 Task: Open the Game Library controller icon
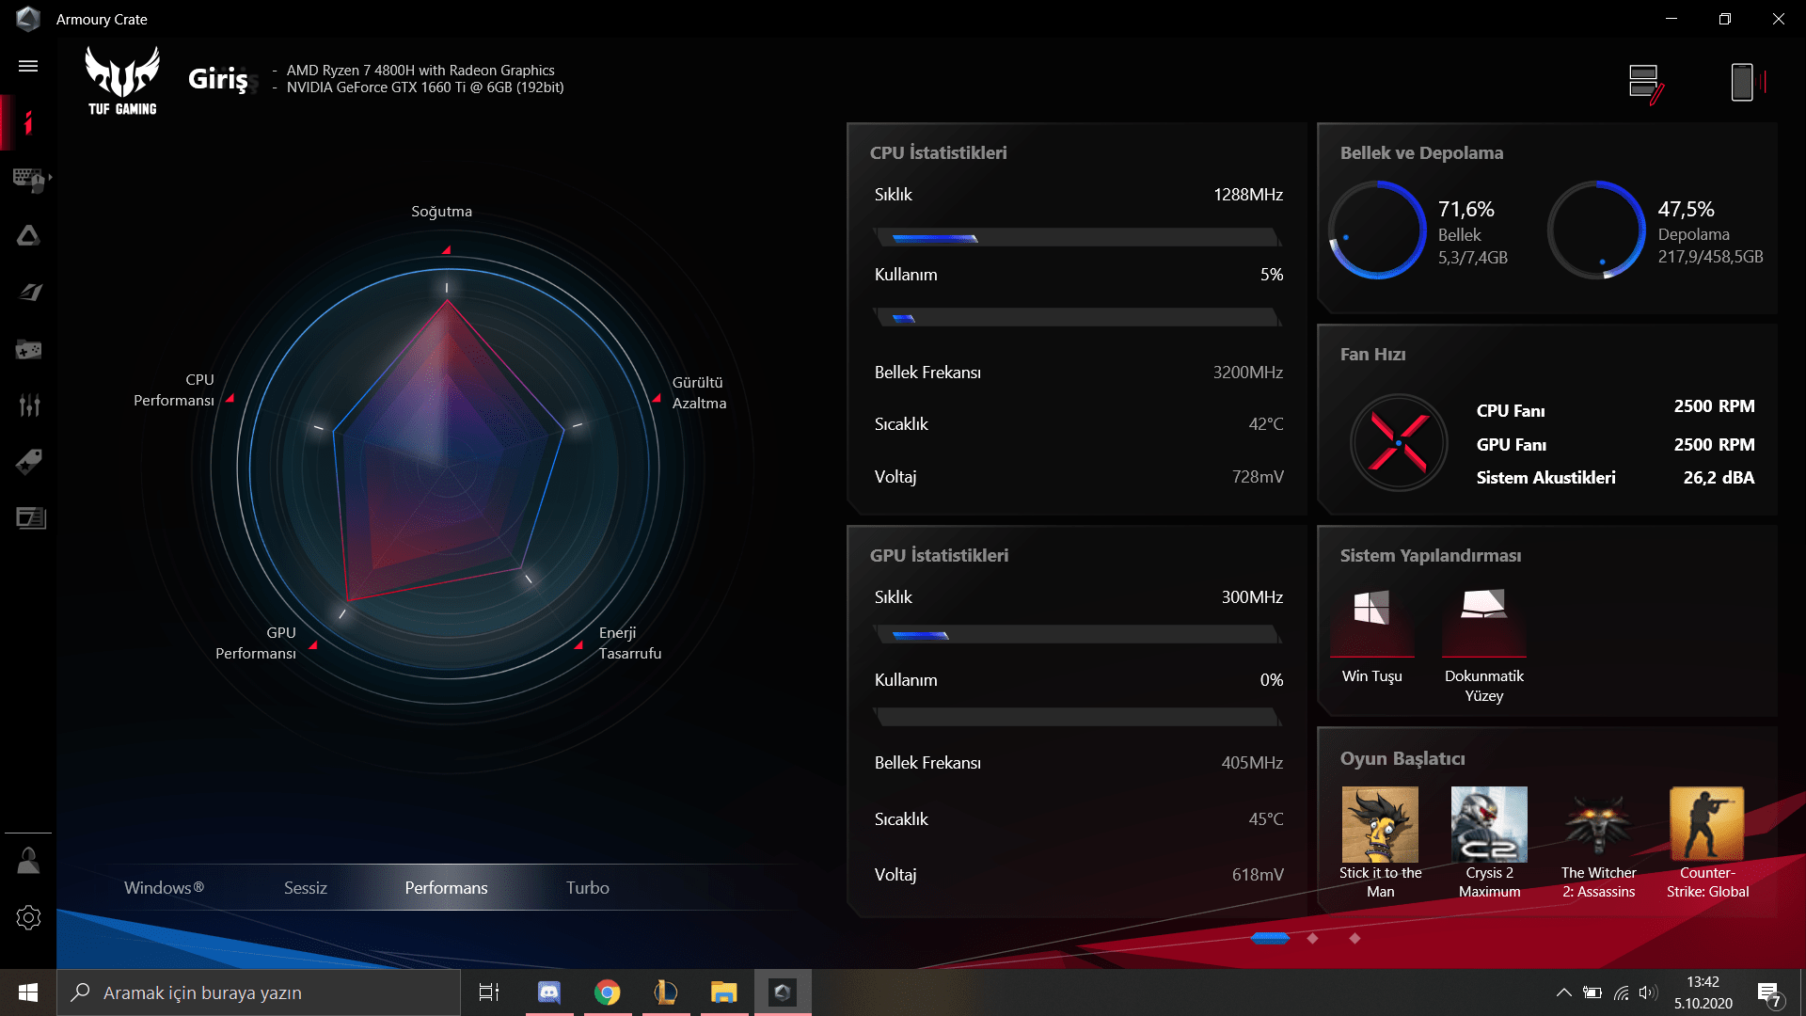pos(28,350)
